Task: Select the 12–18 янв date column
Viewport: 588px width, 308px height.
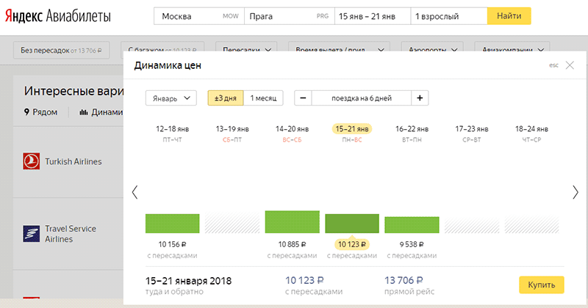Action: tap(173, 133)
